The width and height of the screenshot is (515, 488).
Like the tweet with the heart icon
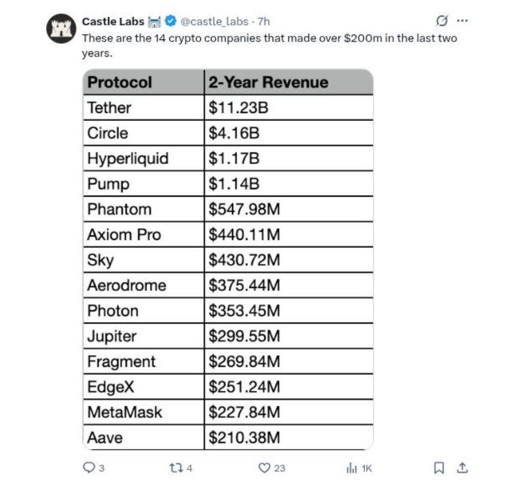point(264,468)
